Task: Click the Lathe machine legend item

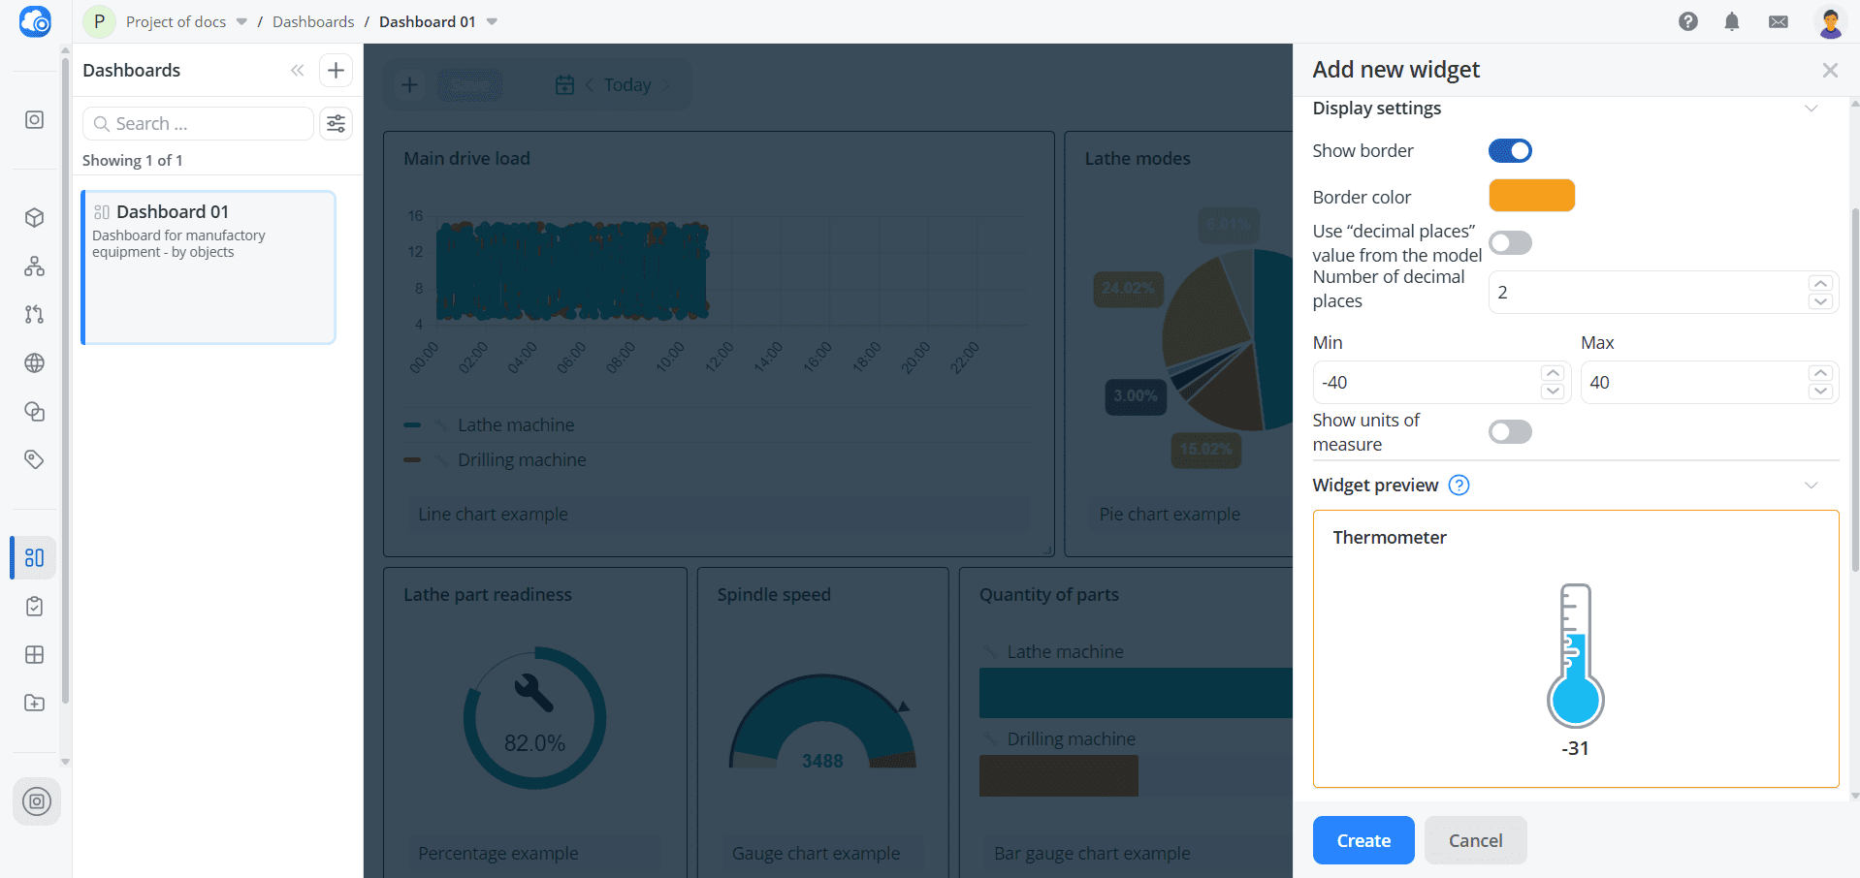Action: tap(516, 424)
